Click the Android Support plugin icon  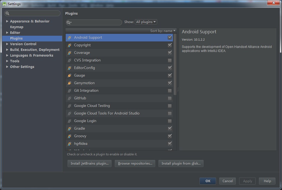pos(69,38)
